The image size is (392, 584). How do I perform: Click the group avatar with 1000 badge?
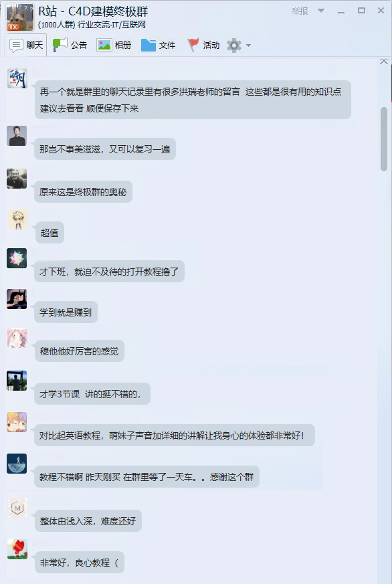click(x=19, y=17)
